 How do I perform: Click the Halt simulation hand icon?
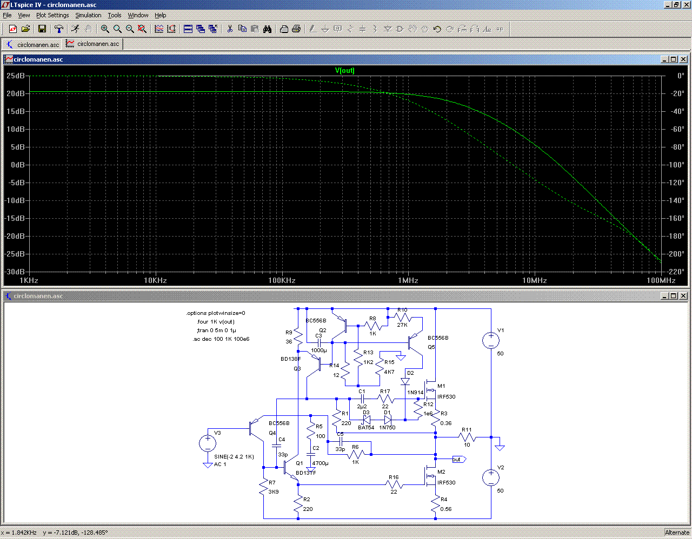(x=88, y=29)
